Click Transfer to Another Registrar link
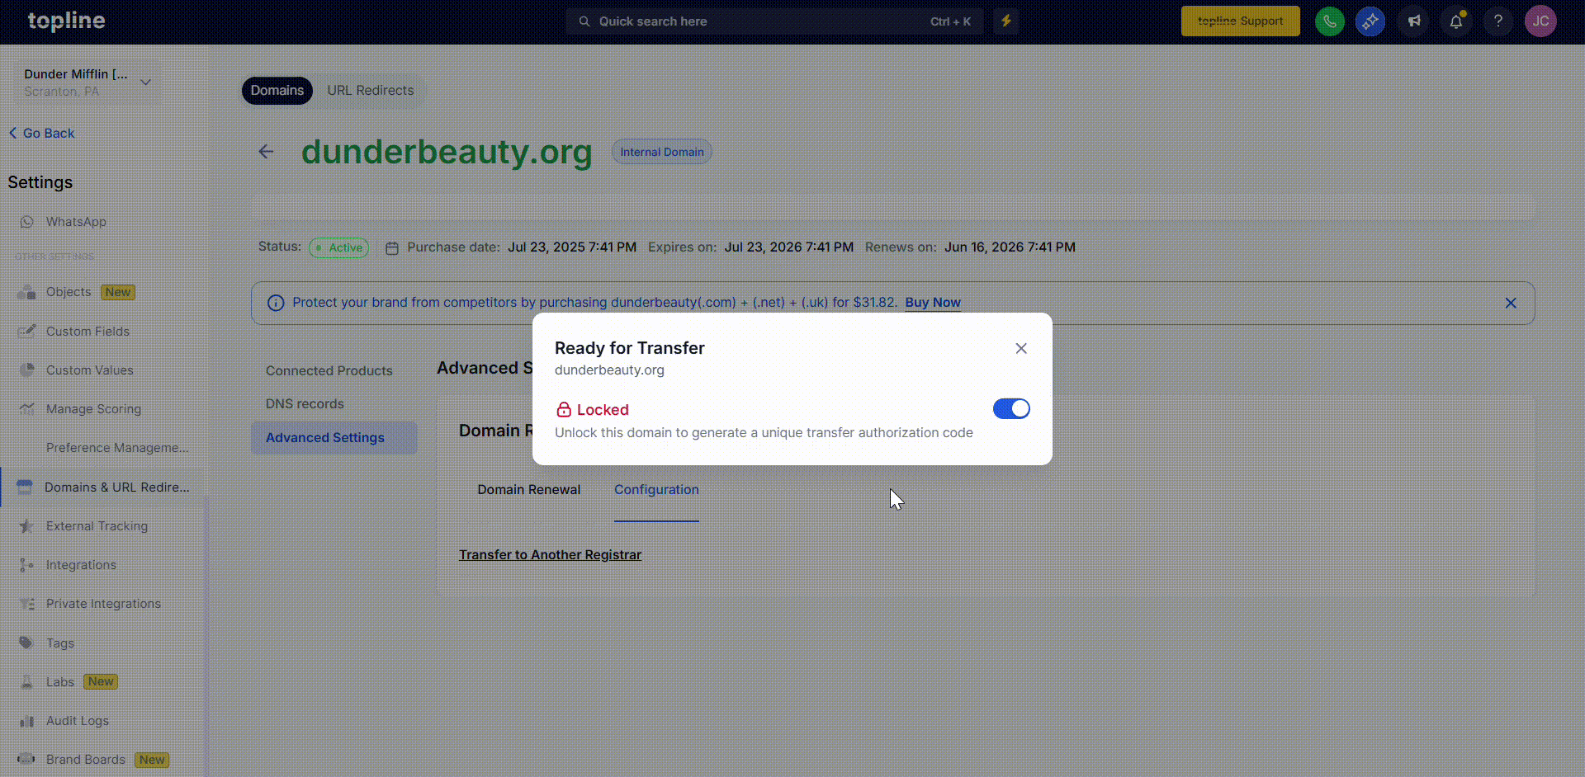The width and height of the screenshot is (1585, 777). (x=551, y=555)
